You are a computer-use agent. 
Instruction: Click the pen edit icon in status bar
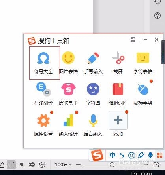[x=2, y=165]
